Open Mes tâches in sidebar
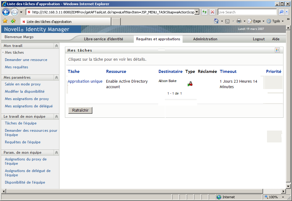This screenshot has width=292, height=201. click(x=14, y=52)
